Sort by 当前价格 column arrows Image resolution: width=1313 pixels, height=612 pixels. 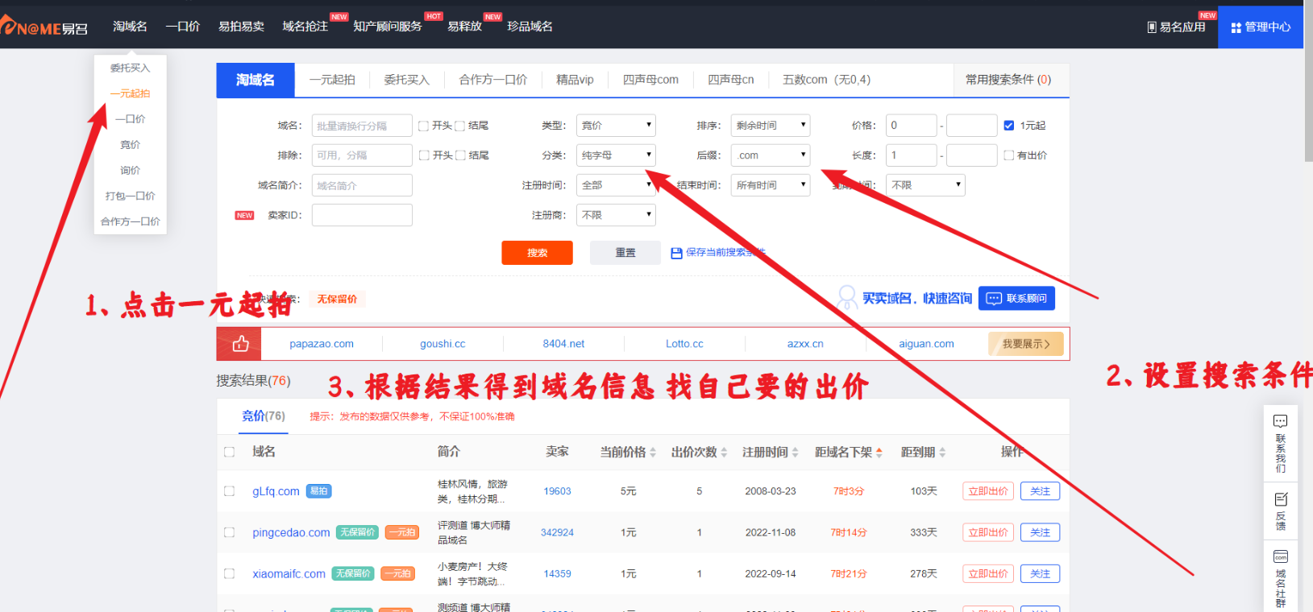[653, 453]
